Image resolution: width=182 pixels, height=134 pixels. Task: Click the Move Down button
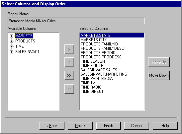point(159,75)
